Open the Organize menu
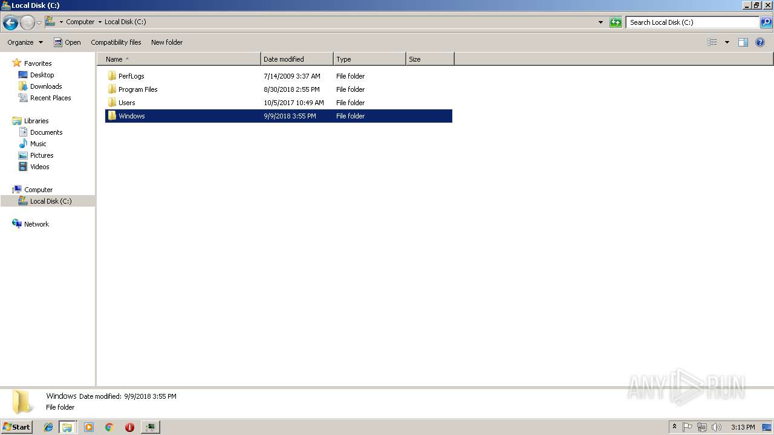Image resolution: width=774 pixels, height=435 pixels. point(25,42)
